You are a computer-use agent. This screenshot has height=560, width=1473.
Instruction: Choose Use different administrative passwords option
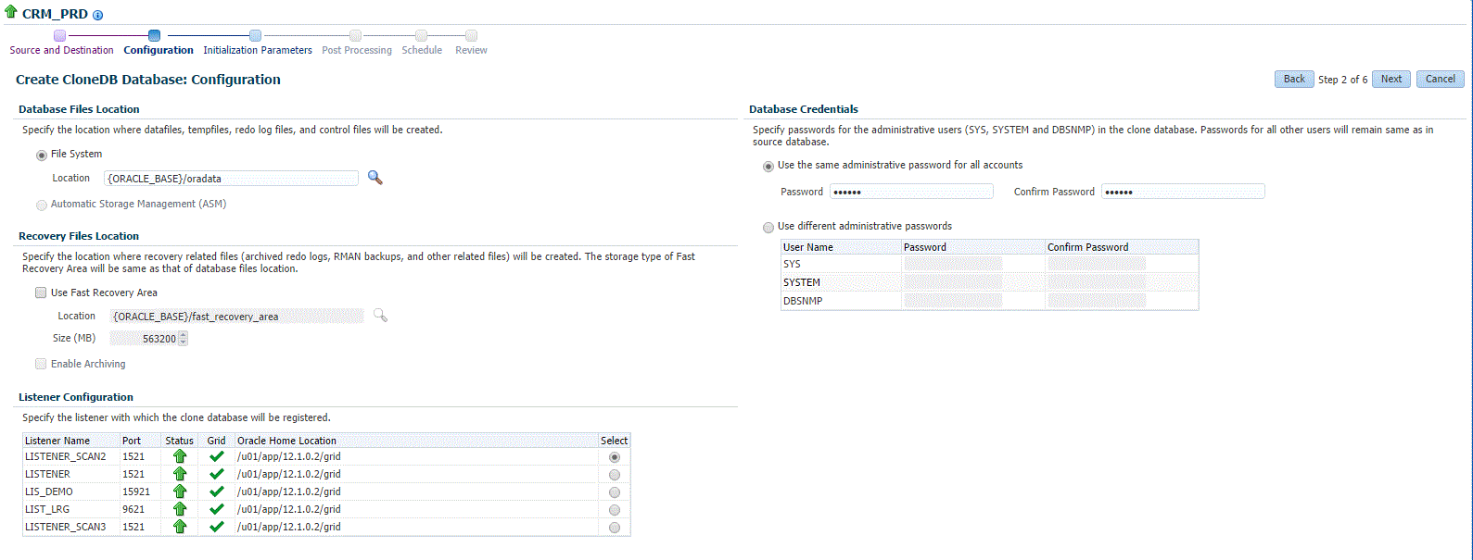click(x=768, y=228)
